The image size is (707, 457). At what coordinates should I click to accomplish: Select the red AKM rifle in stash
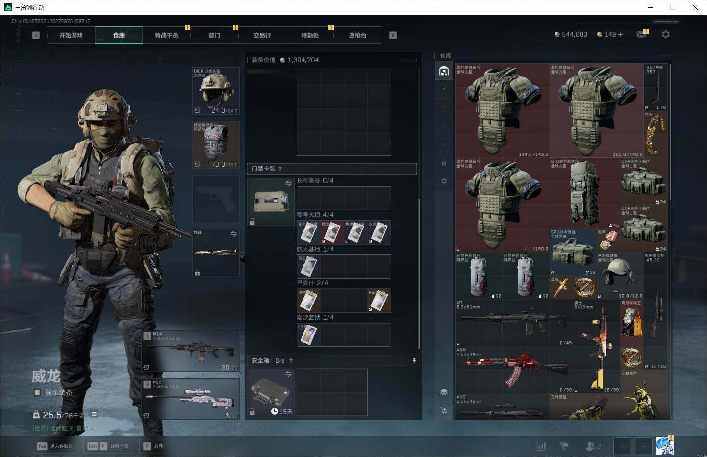pos(514,370)
